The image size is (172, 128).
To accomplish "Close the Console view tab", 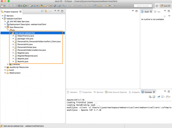I will (x=154, y=92).
